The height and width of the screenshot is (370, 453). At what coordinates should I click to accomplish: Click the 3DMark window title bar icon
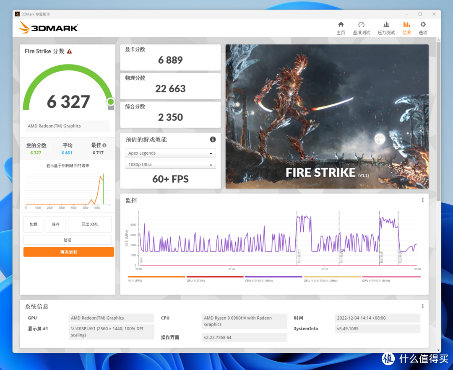coord(17,14)
